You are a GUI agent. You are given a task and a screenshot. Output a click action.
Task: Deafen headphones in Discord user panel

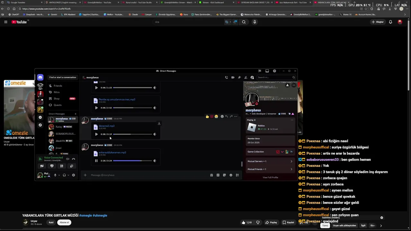point(64,175)
